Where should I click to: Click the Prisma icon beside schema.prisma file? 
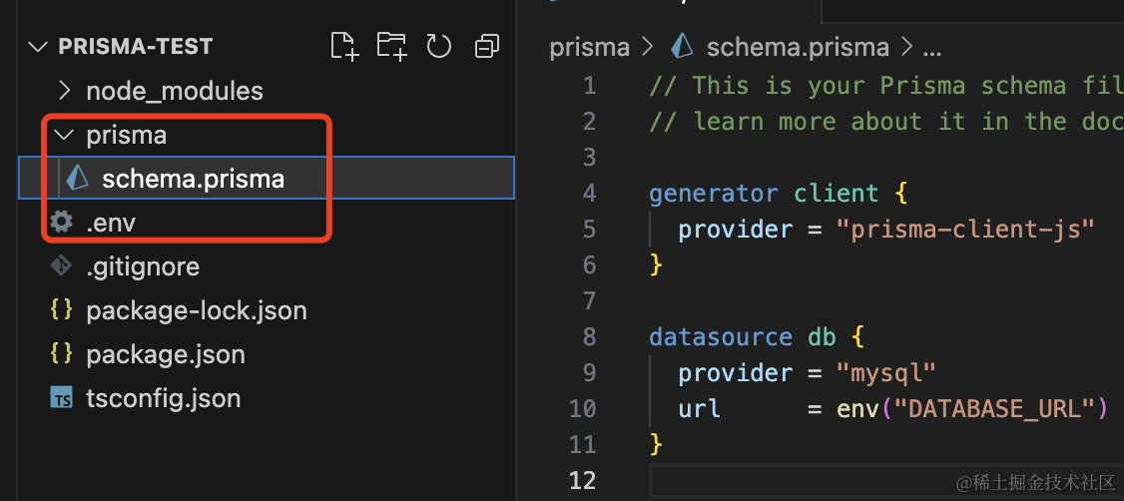[x=77, y=179]
